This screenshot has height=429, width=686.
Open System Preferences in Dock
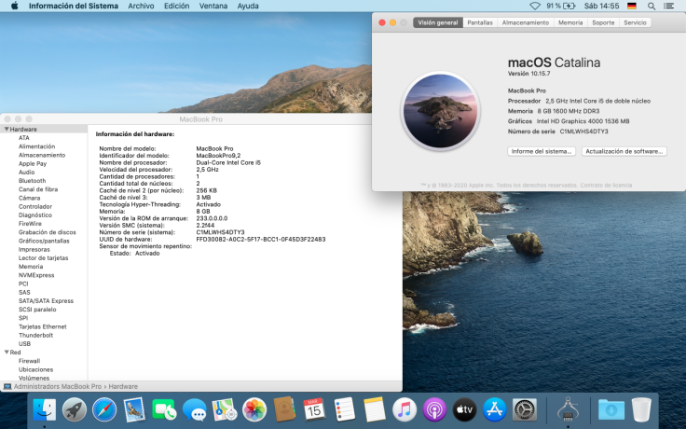tap(524, 409)
